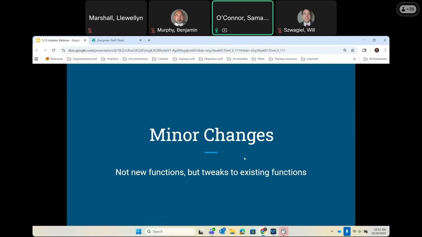Select the O'Connor, Sama... participant tile

click(243, 18)
